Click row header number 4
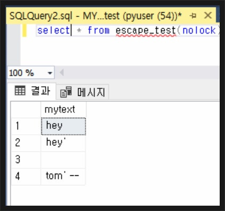225x211 pixels. pyautogui.click(x=26, y=176)
